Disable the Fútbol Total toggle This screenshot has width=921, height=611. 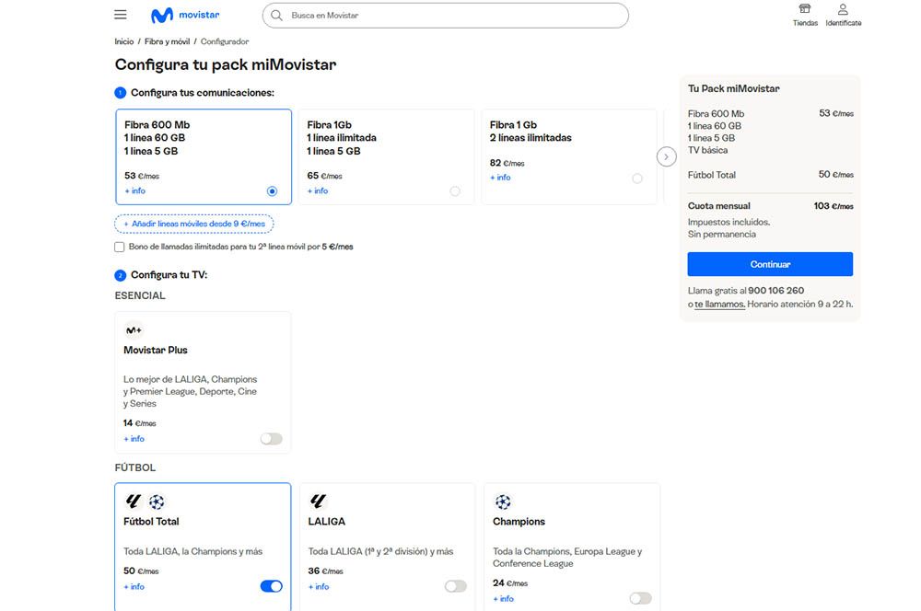pos(272,586)
